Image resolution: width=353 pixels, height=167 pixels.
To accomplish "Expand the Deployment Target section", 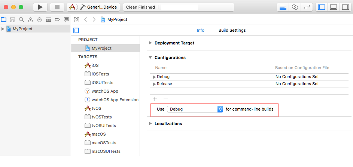I will (150, 43).
